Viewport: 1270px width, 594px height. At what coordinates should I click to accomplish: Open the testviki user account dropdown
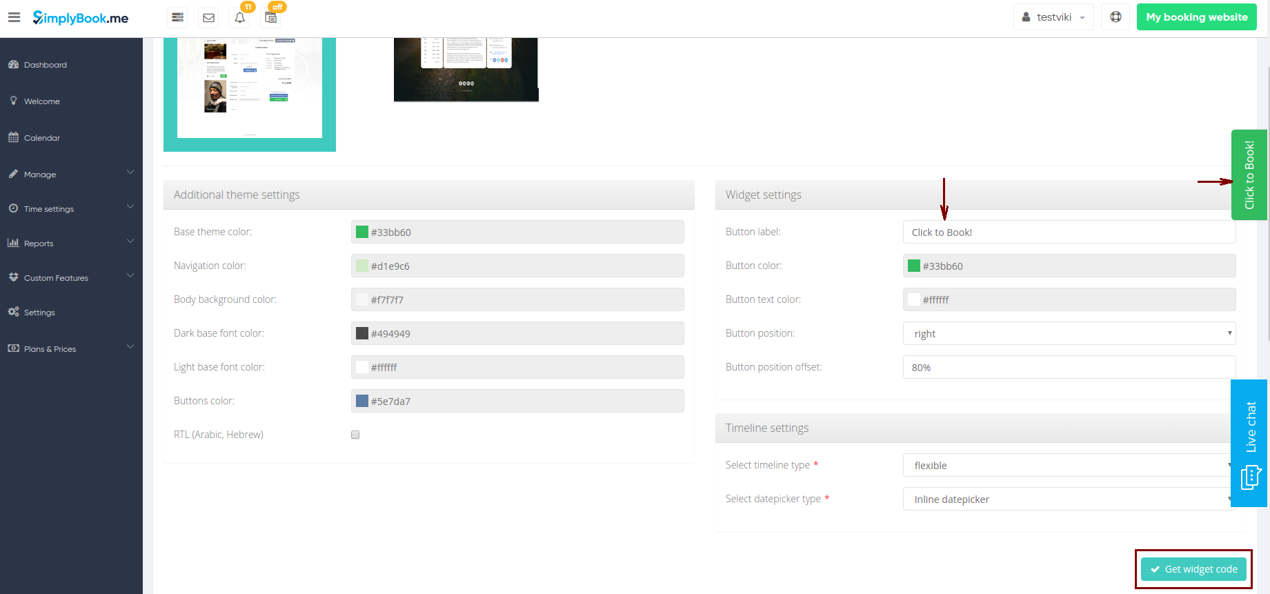[1053, 17]
